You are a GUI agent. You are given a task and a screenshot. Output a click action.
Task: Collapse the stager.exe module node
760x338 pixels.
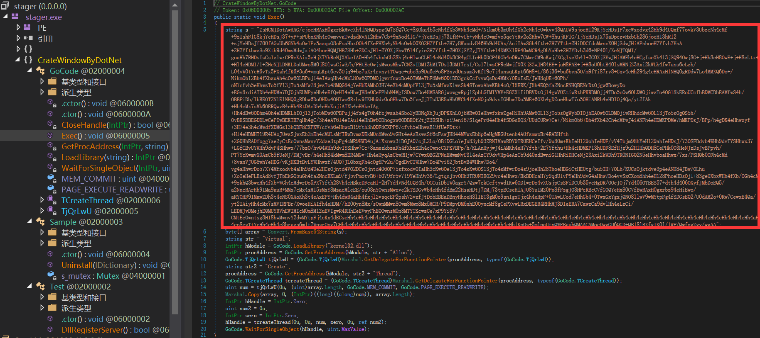click(x=5, y=17)
